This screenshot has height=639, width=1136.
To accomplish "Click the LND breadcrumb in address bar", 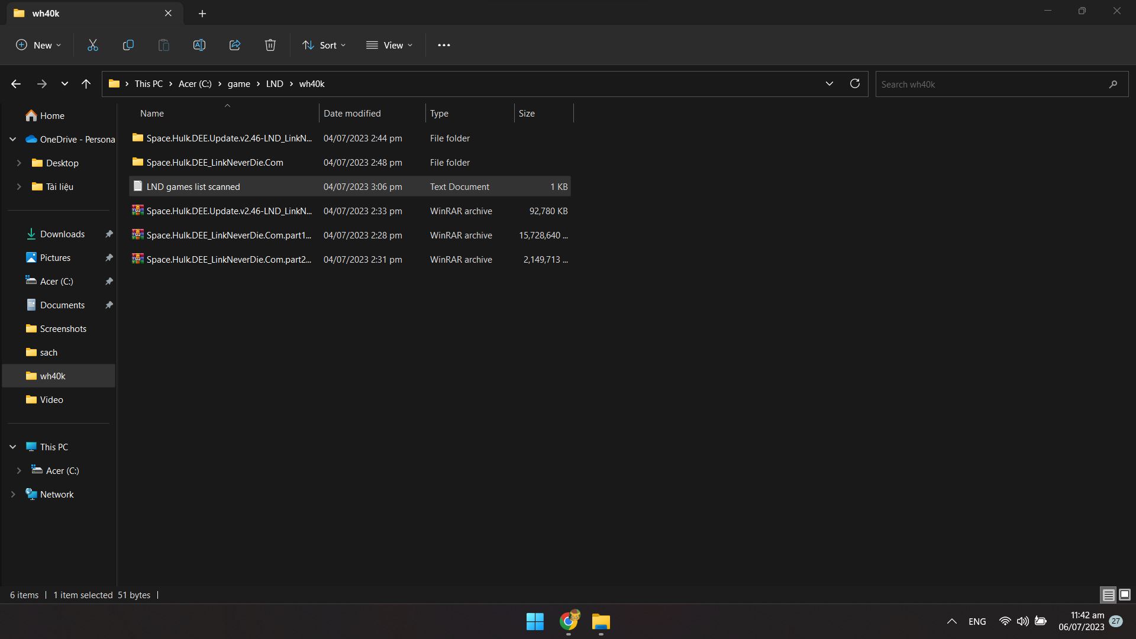I will (x=275, y=83).
